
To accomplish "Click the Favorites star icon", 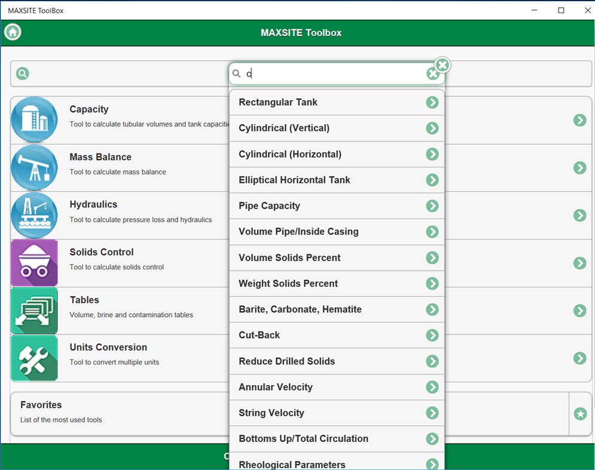I will [579, 413].
